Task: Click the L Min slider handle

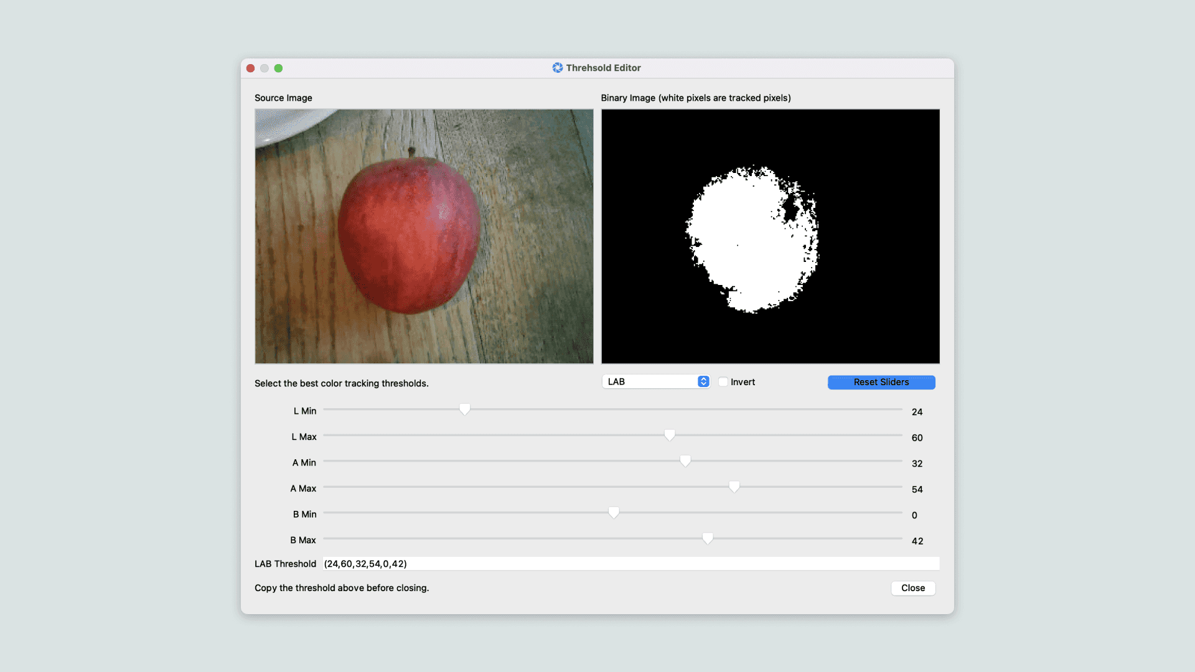Action: [x=464, y=409]
